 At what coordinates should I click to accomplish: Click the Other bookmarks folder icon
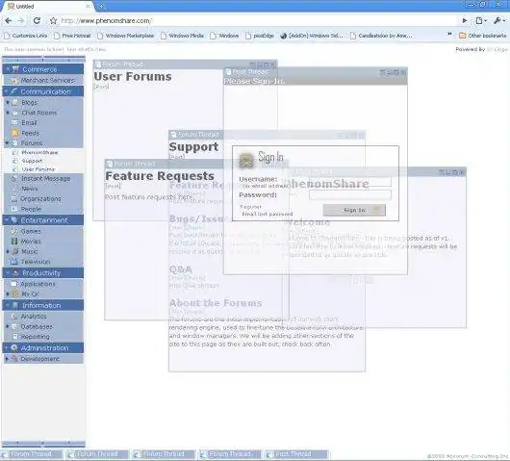pos(462,36)
